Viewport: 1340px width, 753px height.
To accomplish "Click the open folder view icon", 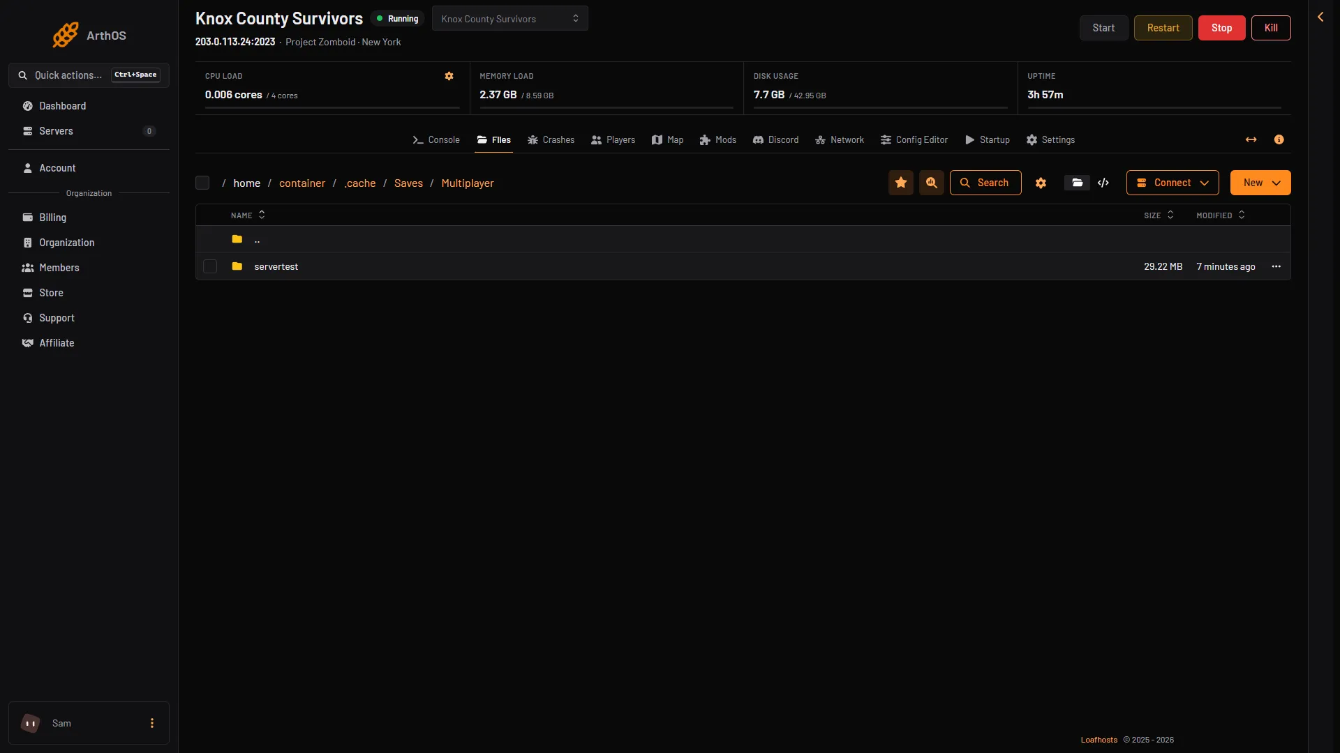I will point(1077,183).
